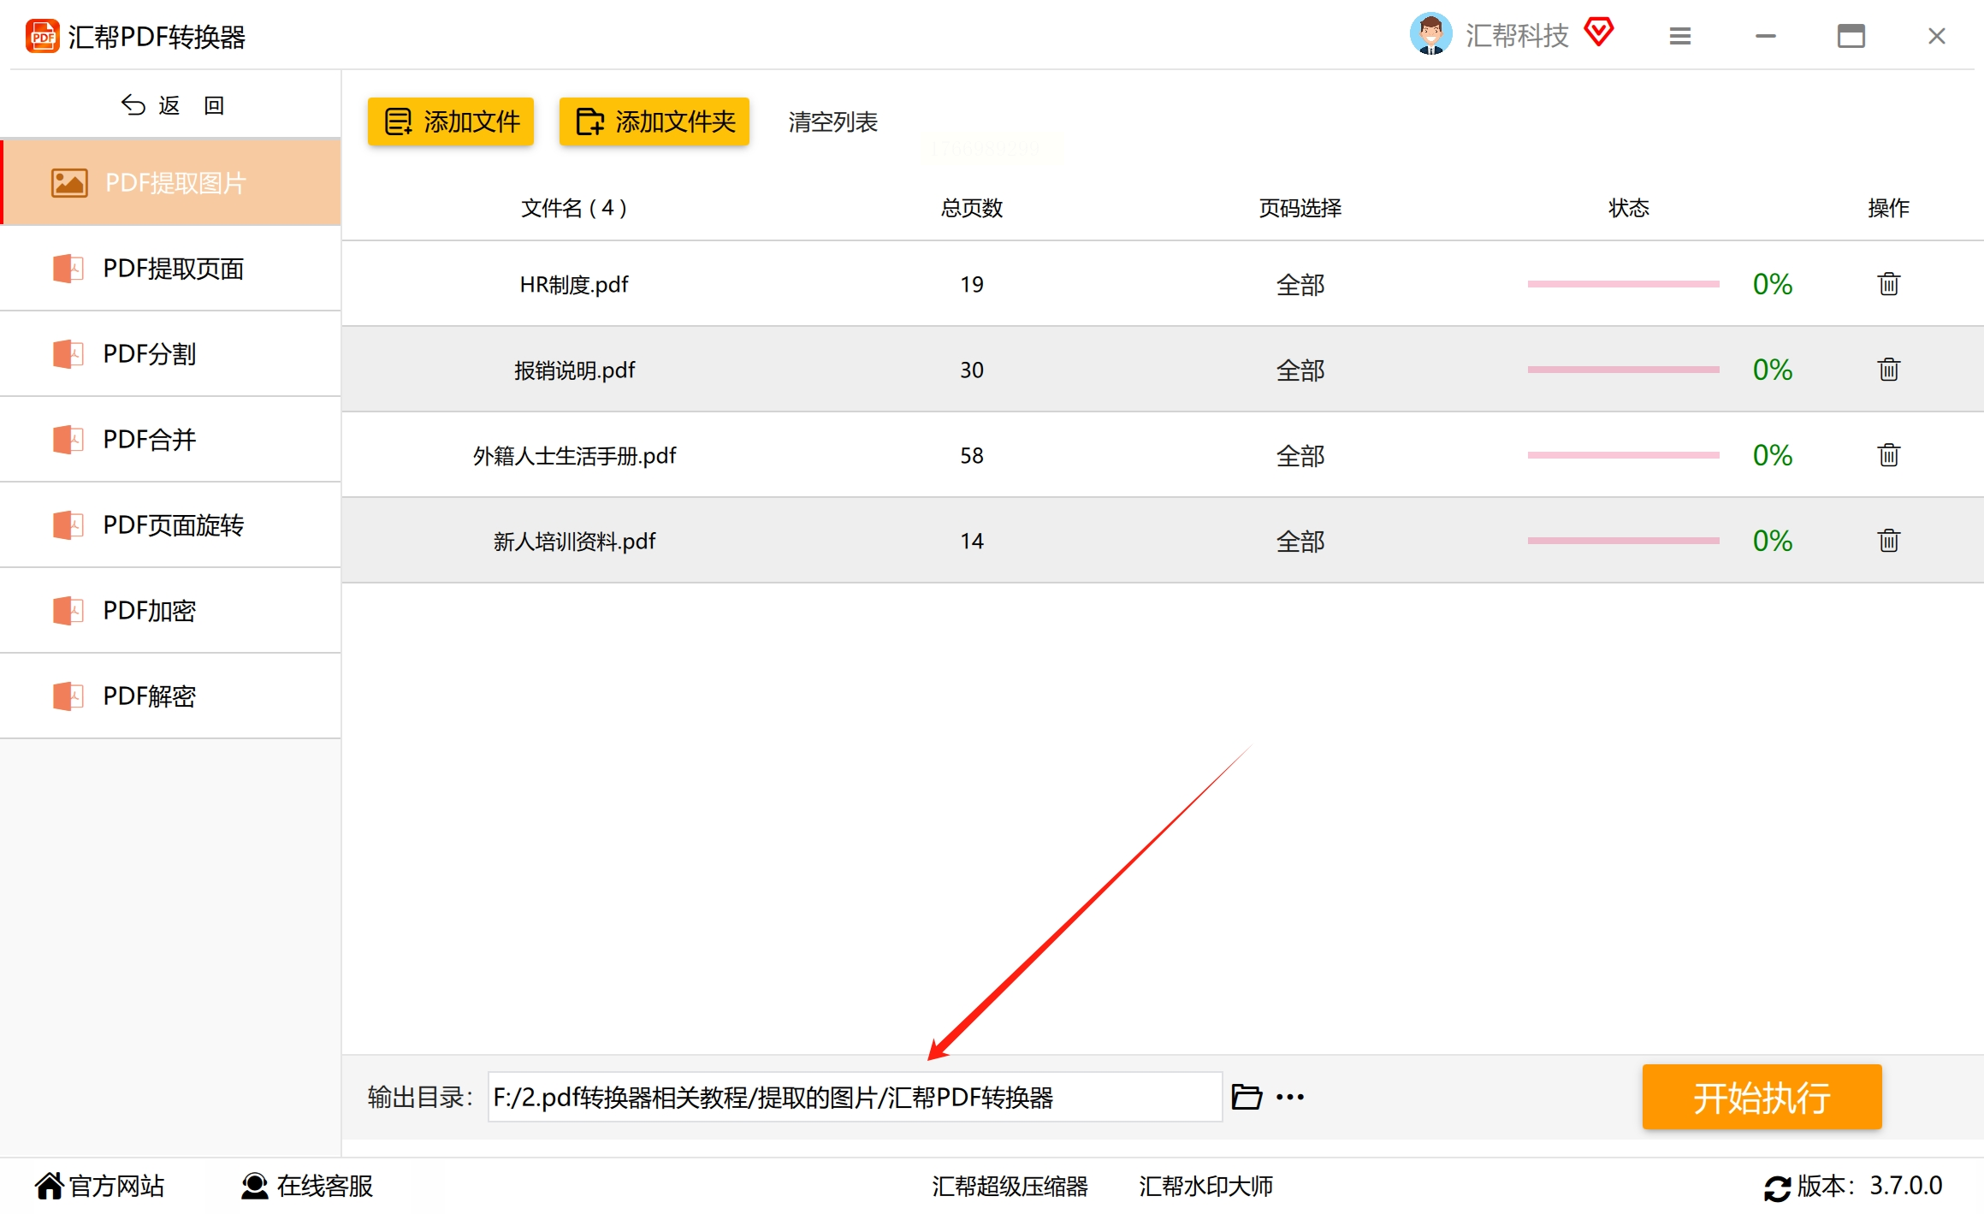Click progress bar of 外籍人士生活手册.pdf
Screen dimensions: 1984x1214
1623,455
